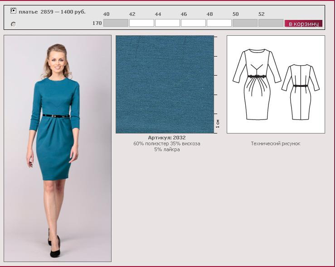Click the size 42 quantity field
This screenshot has width=336, height=267.
pos(141,23)
